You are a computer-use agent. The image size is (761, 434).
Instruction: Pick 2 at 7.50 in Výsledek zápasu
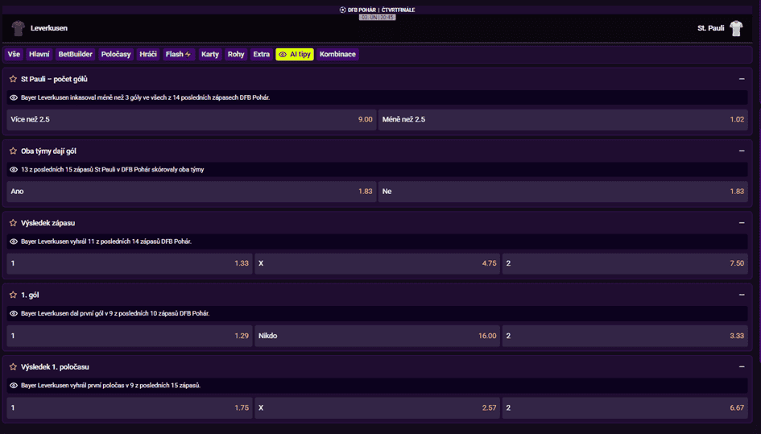click(x=625, y=263)
